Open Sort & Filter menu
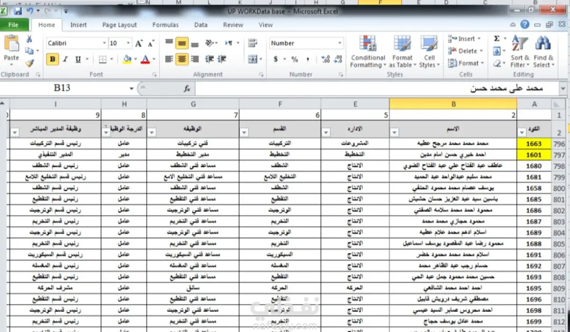The height and width of the screenshot is (332, 570). coord(520,52)
